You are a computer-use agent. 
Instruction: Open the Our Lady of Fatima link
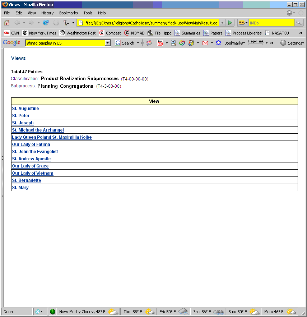point(31,144)
